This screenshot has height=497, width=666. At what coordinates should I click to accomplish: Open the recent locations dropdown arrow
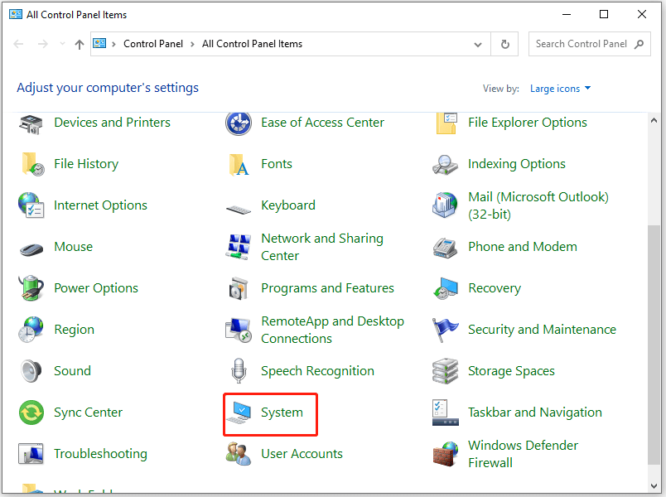click(x=62, y=44)
